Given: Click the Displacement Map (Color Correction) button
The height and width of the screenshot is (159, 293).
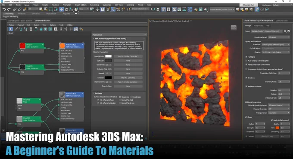Looking at the screenshot, I should tap(128, 82).
